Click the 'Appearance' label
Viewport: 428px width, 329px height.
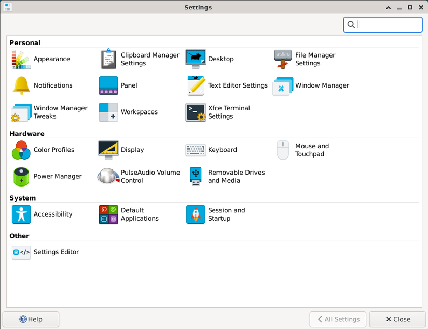click(52, 59)
